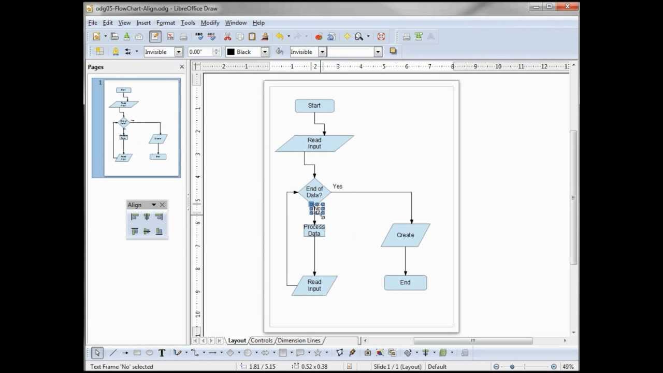Open the Align panel dropdown arrow
The width and height of the screenshot is (663, 373).
click(153, 205)
